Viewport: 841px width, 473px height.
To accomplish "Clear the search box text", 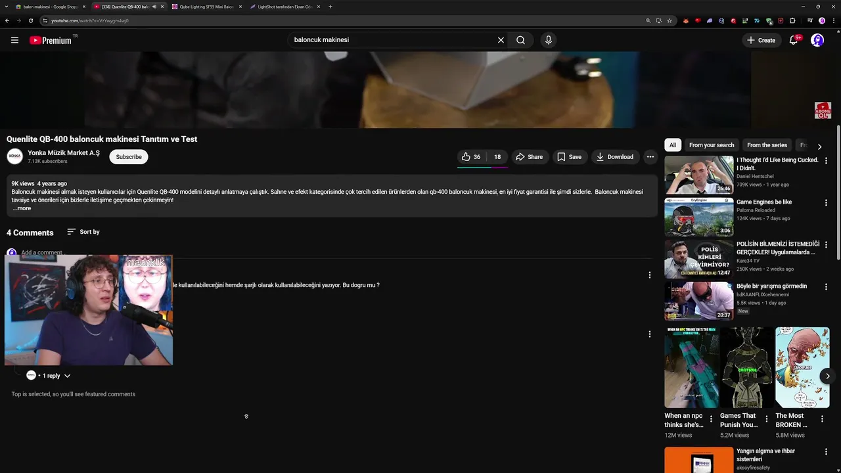I will (x=501, y=40).
